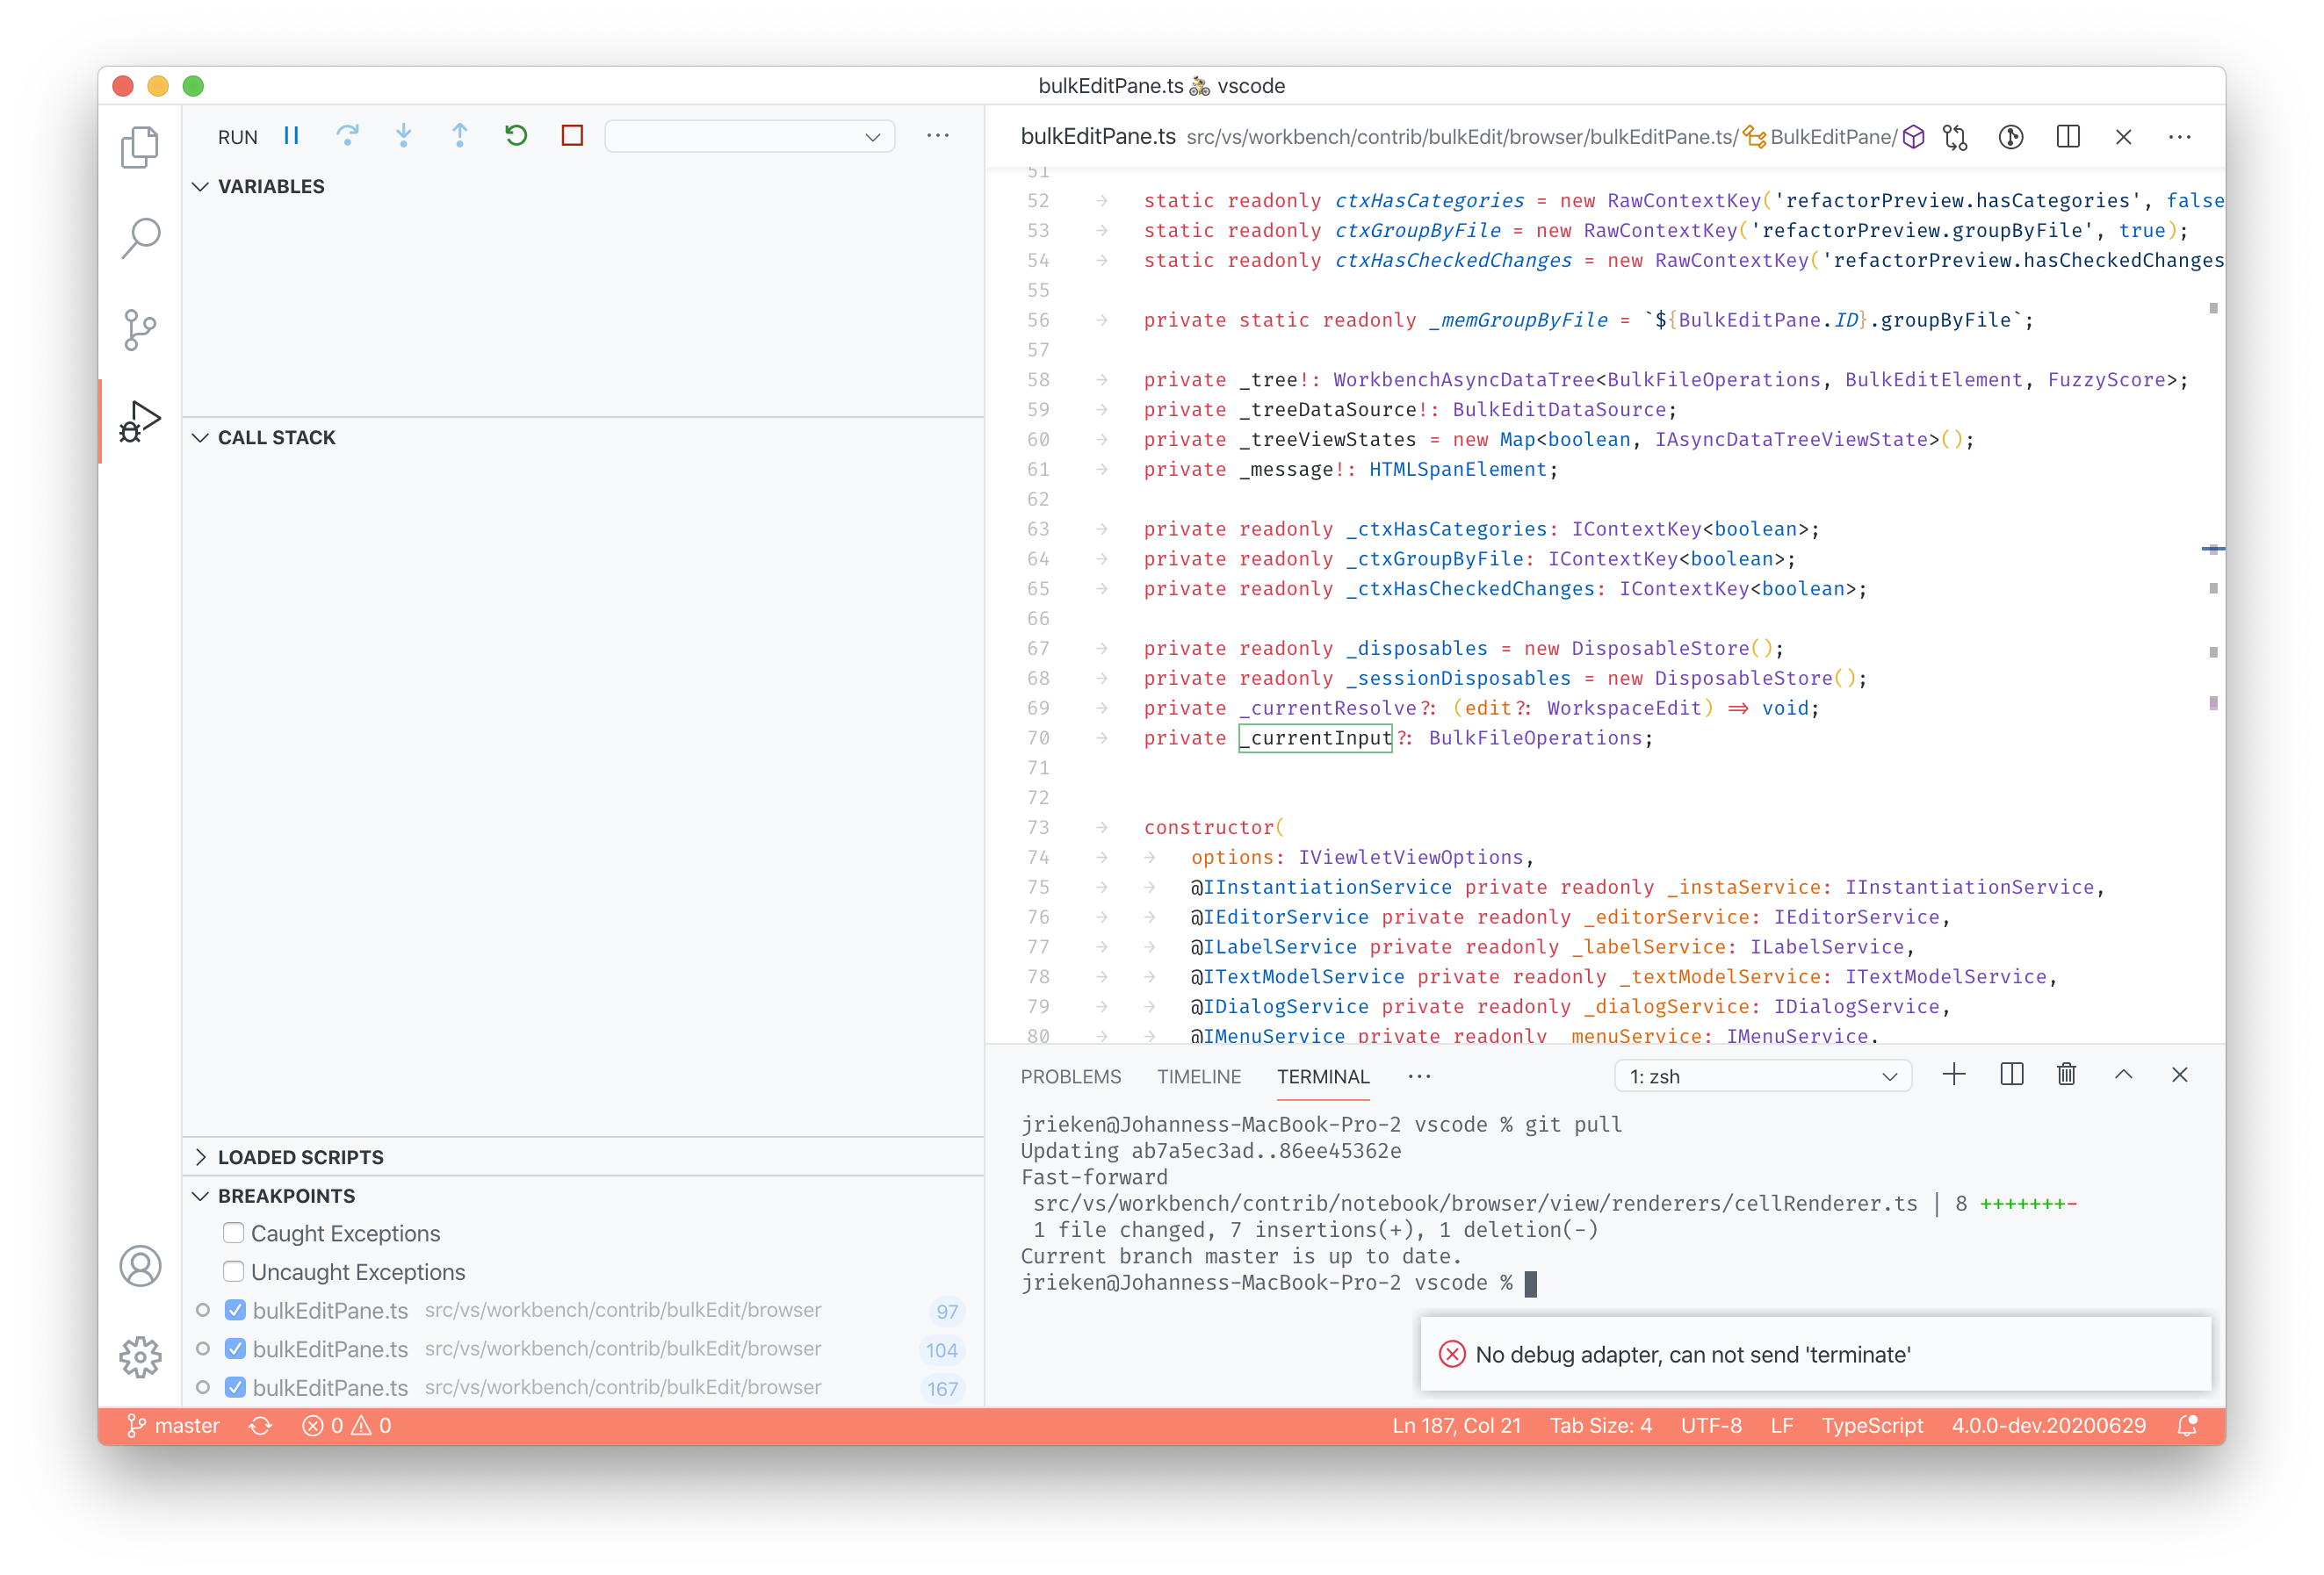Switch to the PROBLEMS panel tab
This screenshot has height=1575, width=2324.
pyautogui.click(x=1070, y=1076)
